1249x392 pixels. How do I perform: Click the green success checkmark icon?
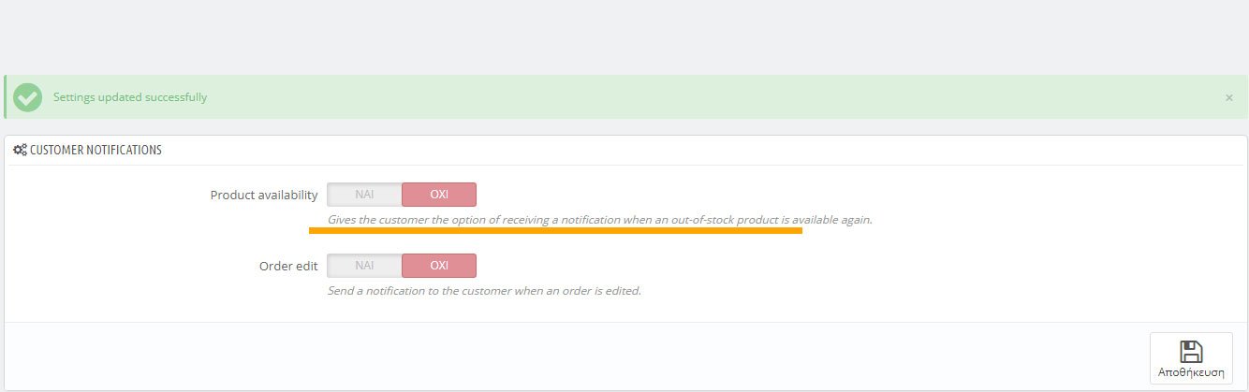[28, 97]
